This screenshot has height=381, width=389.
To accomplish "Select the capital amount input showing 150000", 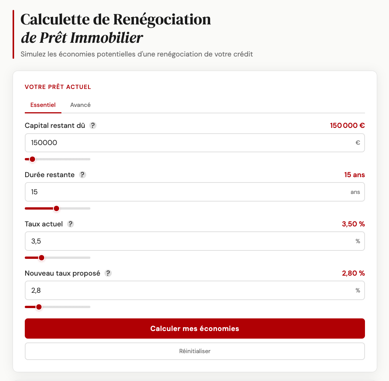I will tap(194, 142).
